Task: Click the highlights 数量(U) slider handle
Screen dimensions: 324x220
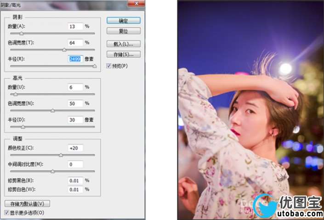Action: (x=16, y=95)
